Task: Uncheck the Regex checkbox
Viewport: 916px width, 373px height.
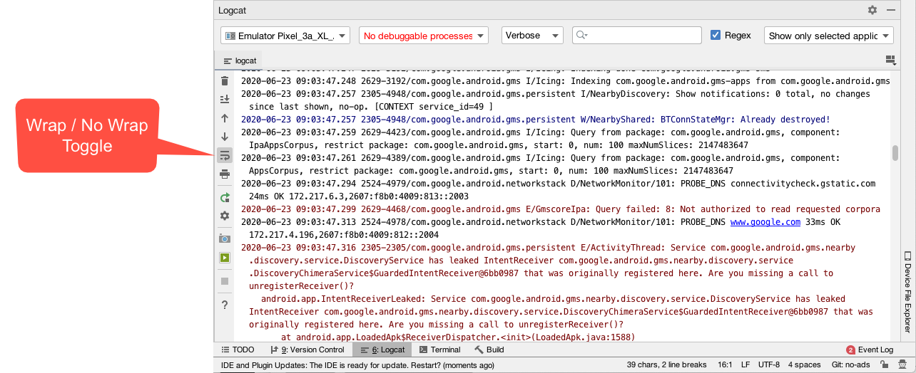Action: tap(716, 35)
